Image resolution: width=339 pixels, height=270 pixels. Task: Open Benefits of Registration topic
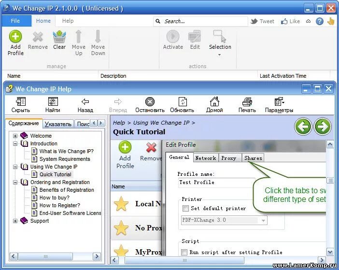(x=67, y=190)
